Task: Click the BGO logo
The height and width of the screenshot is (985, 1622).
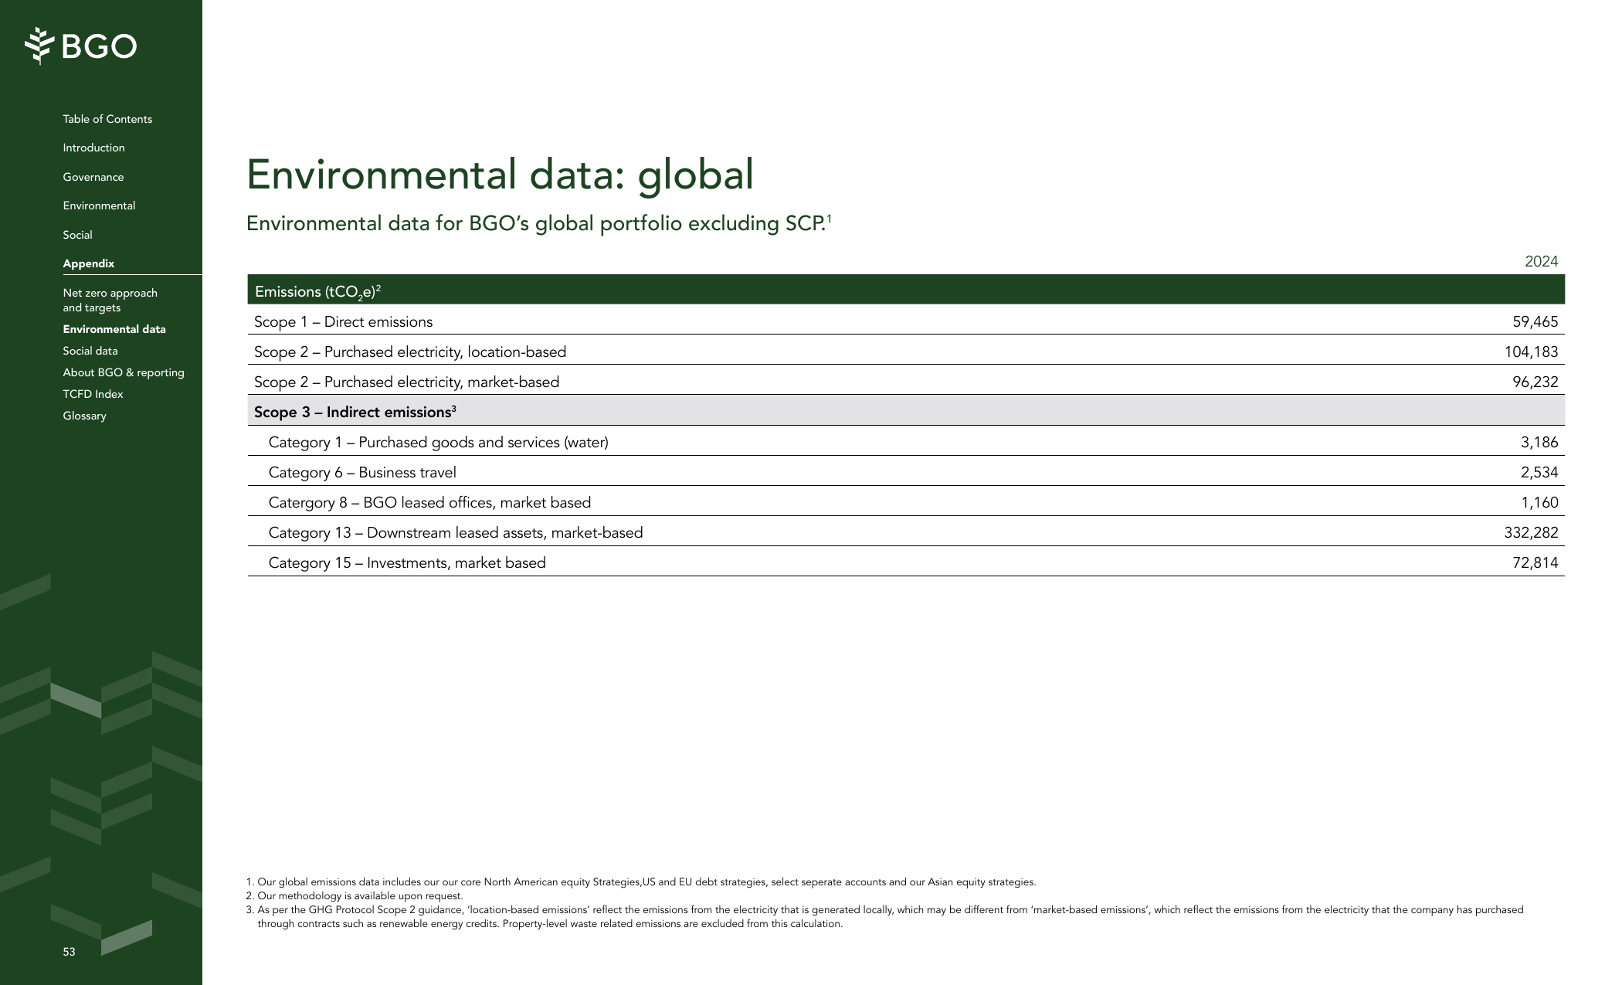Action: pos(81,46)
